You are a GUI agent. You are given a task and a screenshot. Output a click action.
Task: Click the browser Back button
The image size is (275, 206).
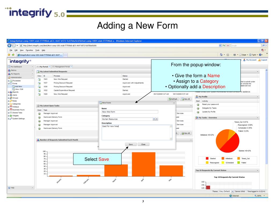tap(9, 46)
